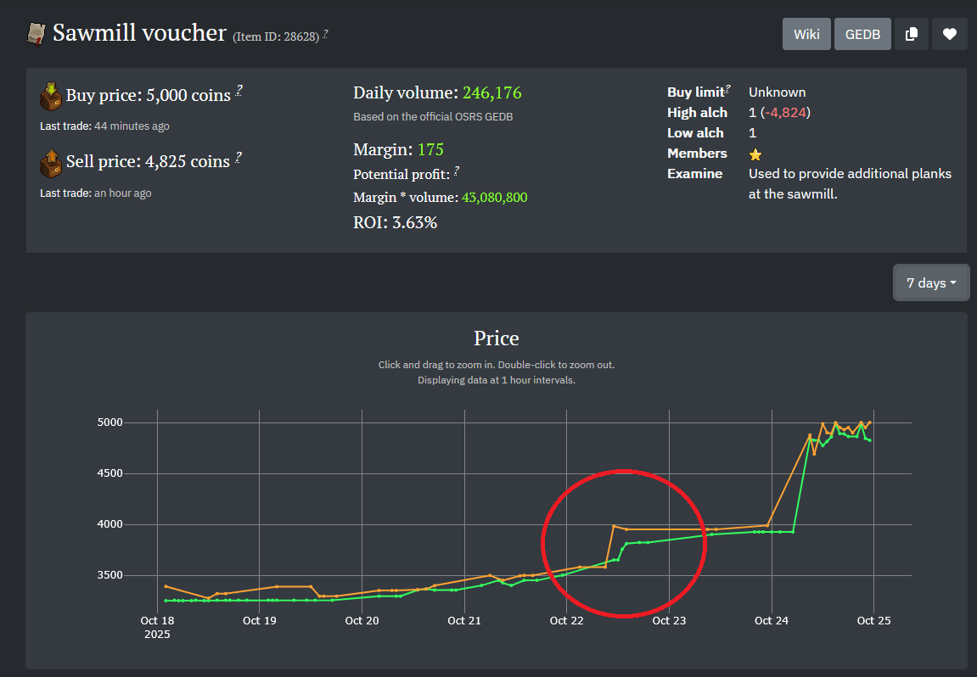Click the Margin 175 value
The height and width of the screenshot is (677, 977).
tap(430, 149)
